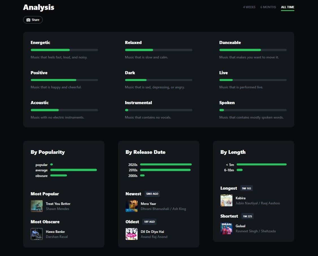Click the 2020s release date bar

point(166,164)
